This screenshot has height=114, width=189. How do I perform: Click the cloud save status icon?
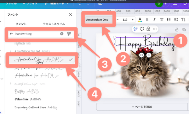[x=100, y=3]
